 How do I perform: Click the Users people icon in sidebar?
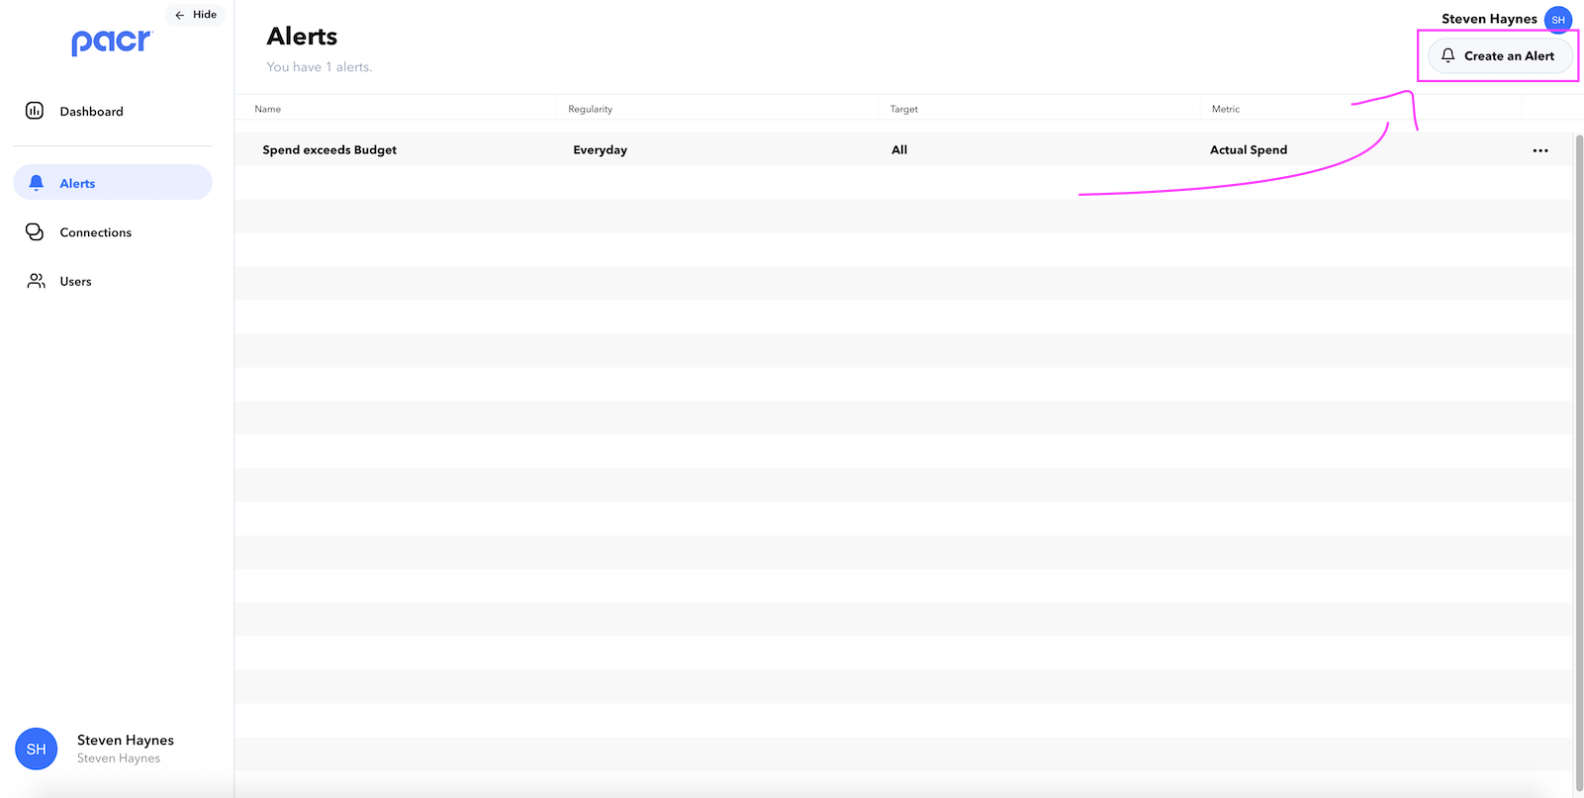(x=36, y=281)
